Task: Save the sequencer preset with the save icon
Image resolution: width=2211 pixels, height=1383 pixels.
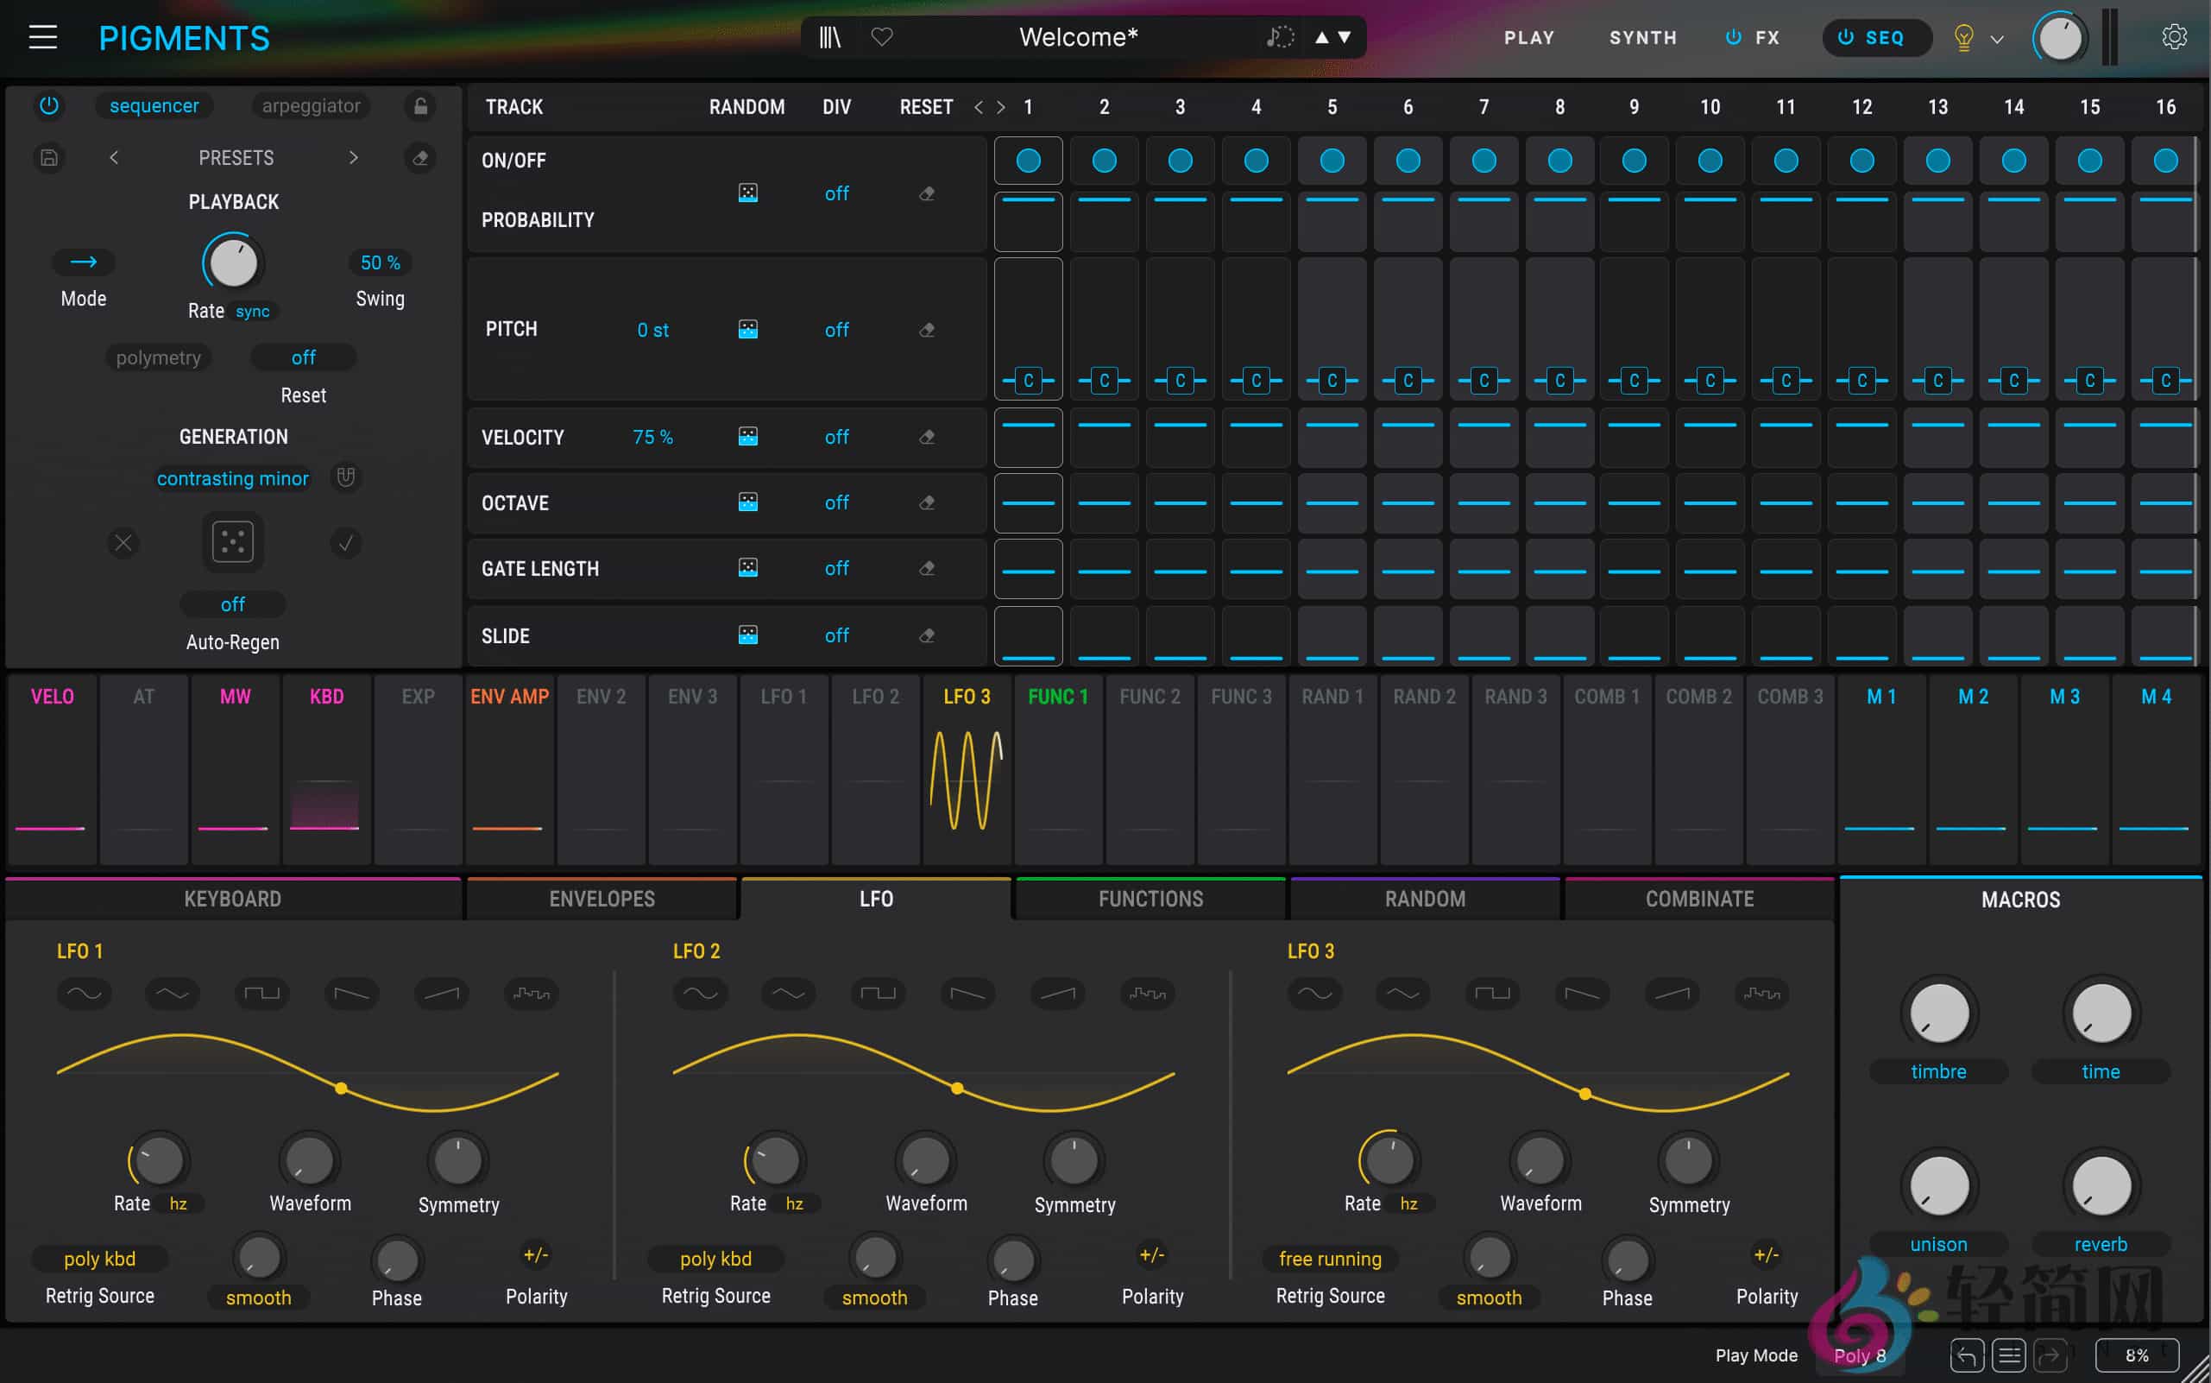Action: [x=48, y=157]
